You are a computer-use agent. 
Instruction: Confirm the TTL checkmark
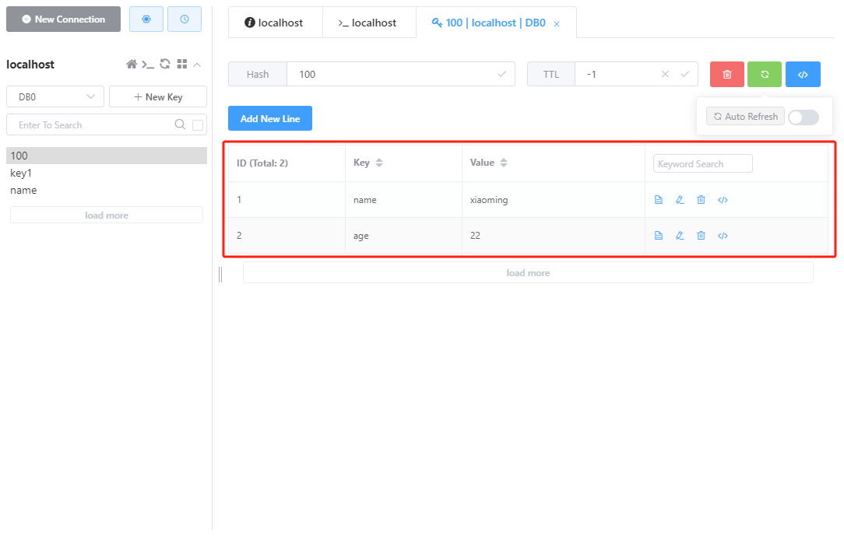(684, 74)
